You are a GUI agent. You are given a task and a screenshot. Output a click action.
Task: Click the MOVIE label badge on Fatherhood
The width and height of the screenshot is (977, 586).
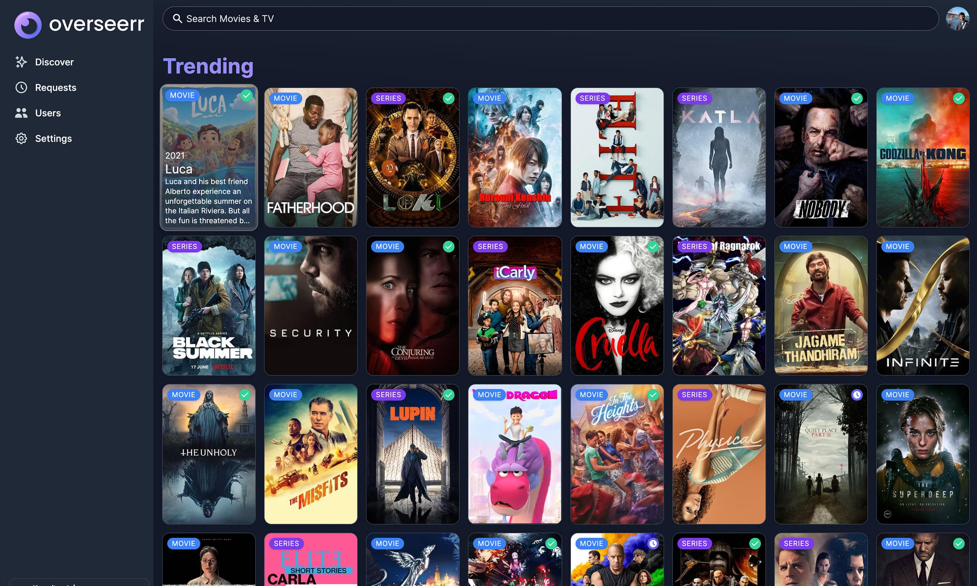[285, 98]
